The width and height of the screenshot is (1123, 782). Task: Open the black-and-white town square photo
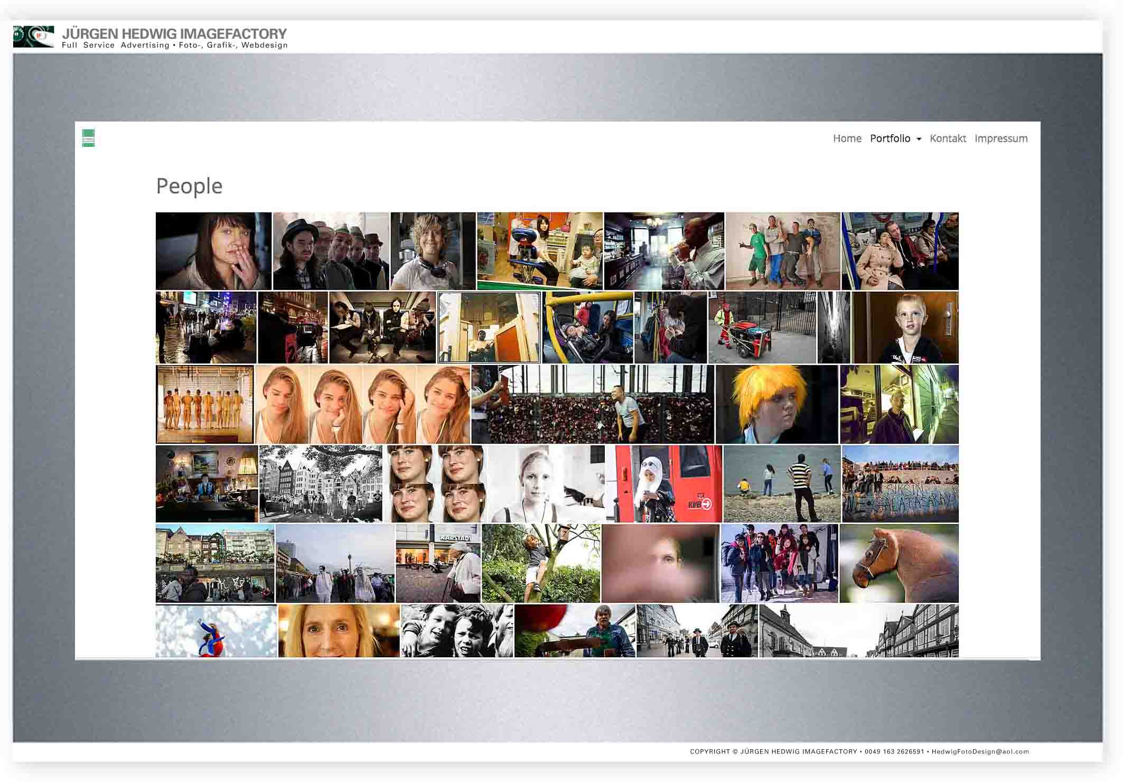[320, 484]
